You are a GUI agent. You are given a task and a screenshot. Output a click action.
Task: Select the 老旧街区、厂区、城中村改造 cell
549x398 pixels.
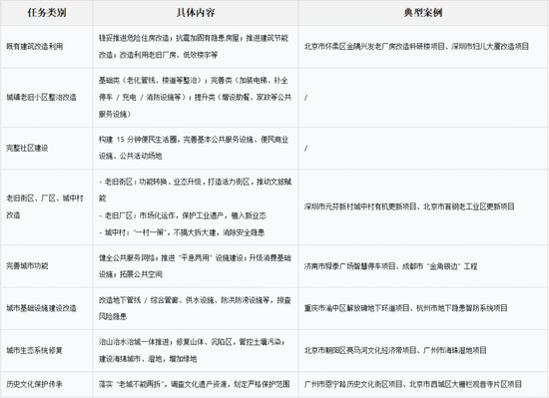click(47, 206)
